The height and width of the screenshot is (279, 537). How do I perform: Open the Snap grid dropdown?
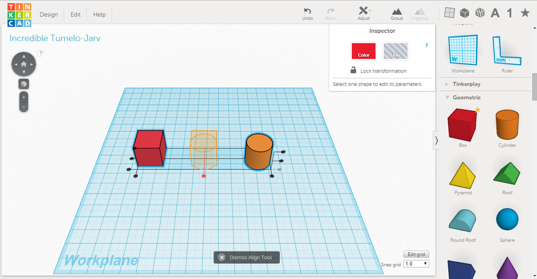pos(416,264)
